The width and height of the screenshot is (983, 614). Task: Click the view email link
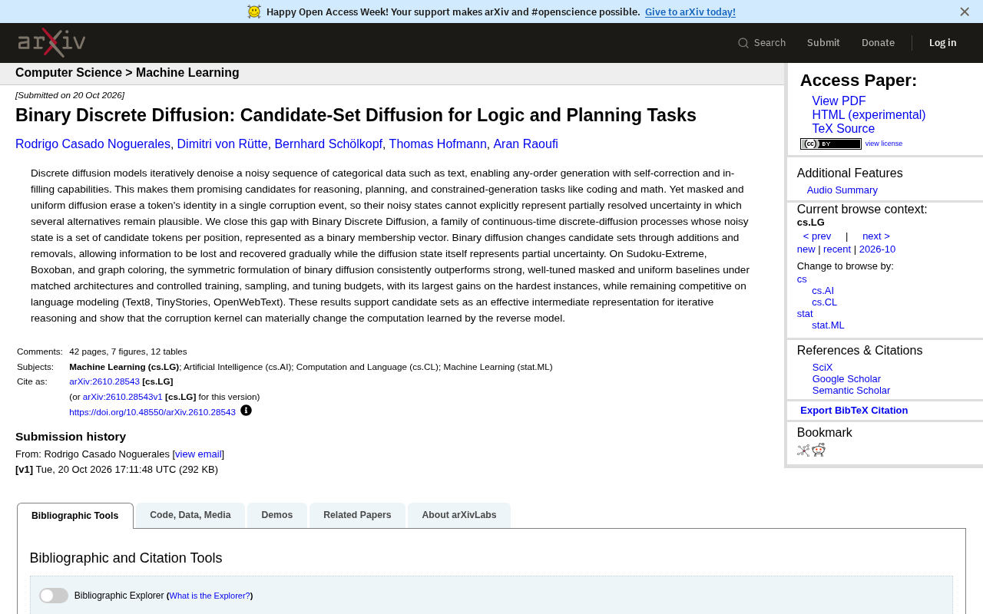click(x=198, y=454)
